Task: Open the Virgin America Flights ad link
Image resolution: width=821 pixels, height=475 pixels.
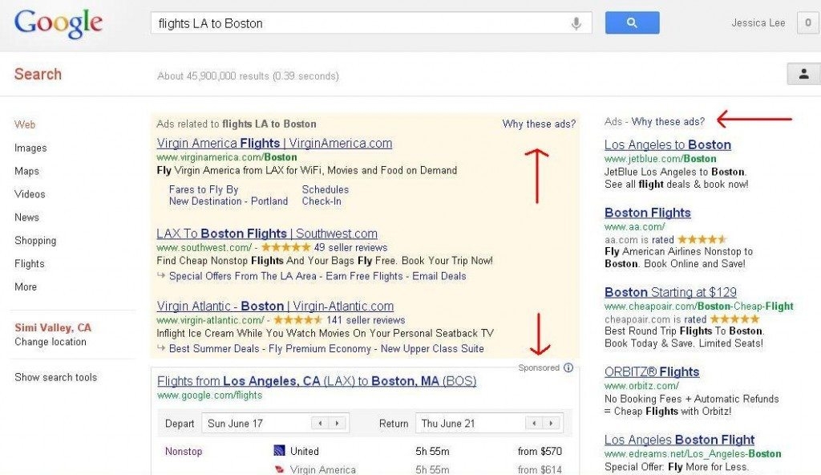Action: point(274,144)
